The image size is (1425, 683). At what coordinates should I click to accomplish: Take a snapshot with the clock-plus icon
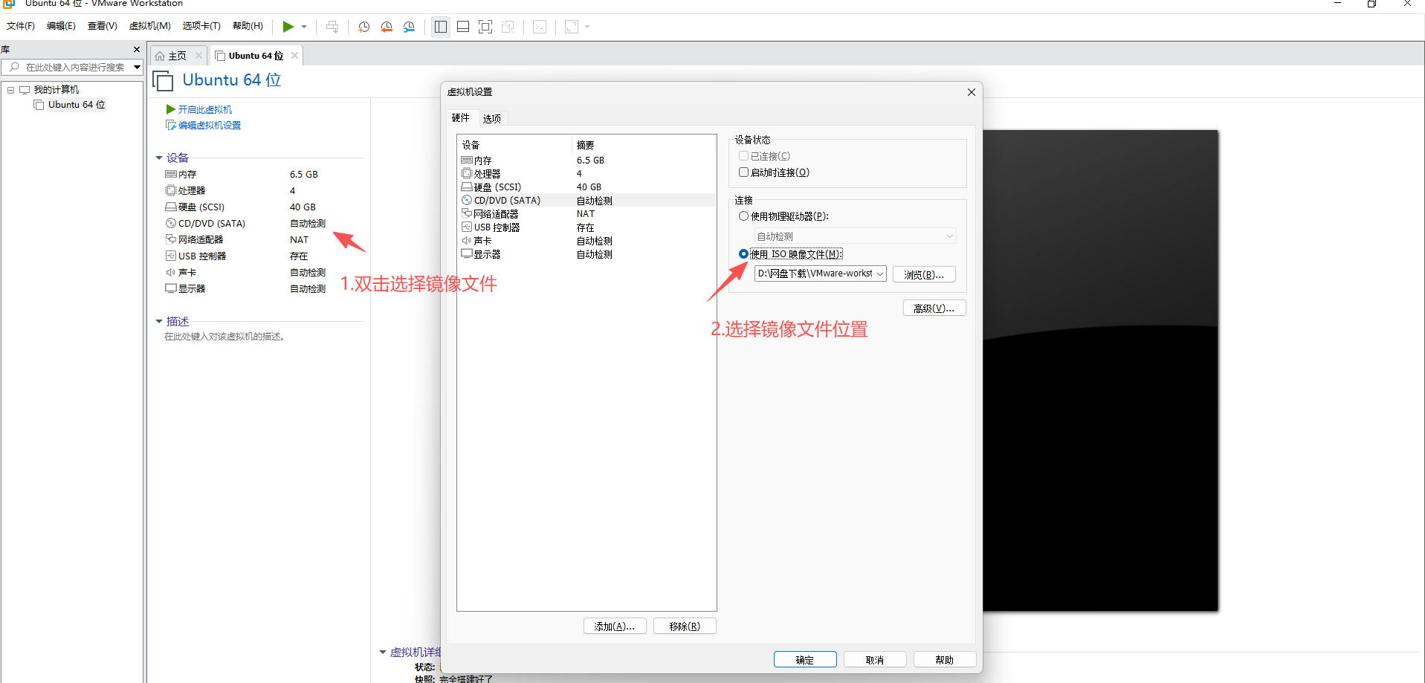tap(363, 27)
